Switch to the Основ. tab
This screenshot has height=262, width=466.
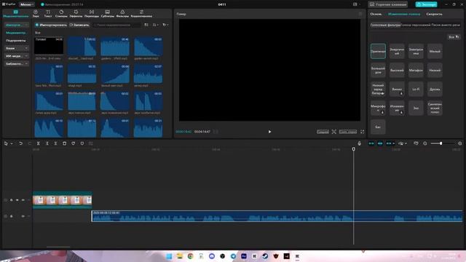376,14
